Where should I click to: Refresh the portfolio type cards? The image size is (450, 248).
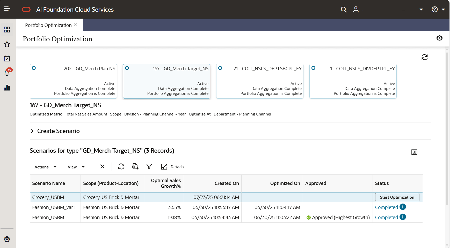click(425, 57)
